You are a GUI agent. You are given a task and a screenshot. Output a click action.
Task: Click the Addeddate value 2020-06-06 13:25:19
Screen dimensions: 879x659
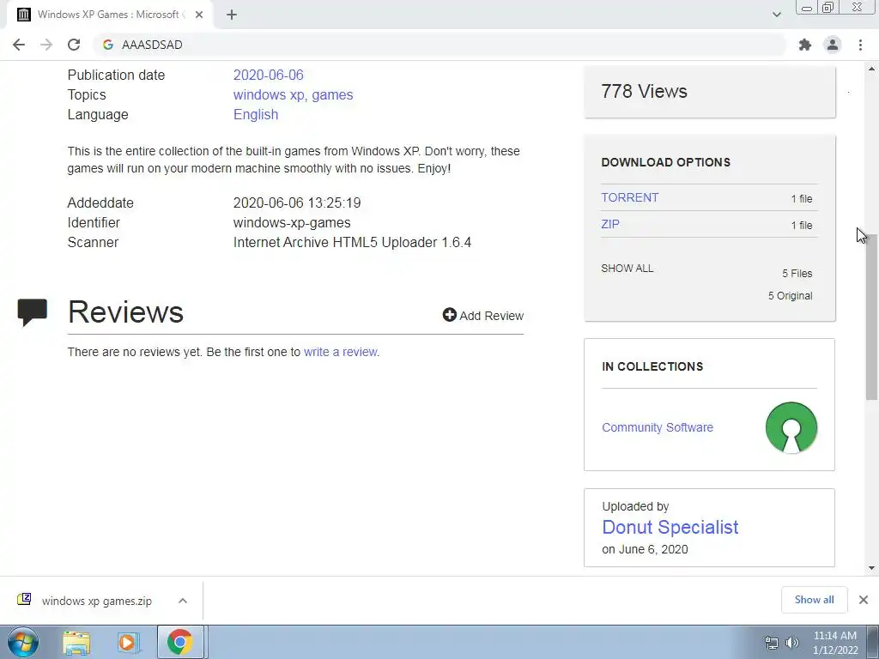tap(296, 203)
